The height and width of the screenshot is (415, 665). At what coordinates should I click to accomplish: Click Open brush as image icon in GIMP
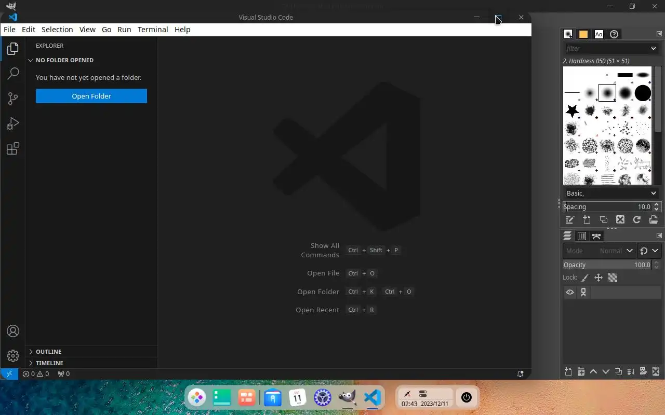click(654, 220)
